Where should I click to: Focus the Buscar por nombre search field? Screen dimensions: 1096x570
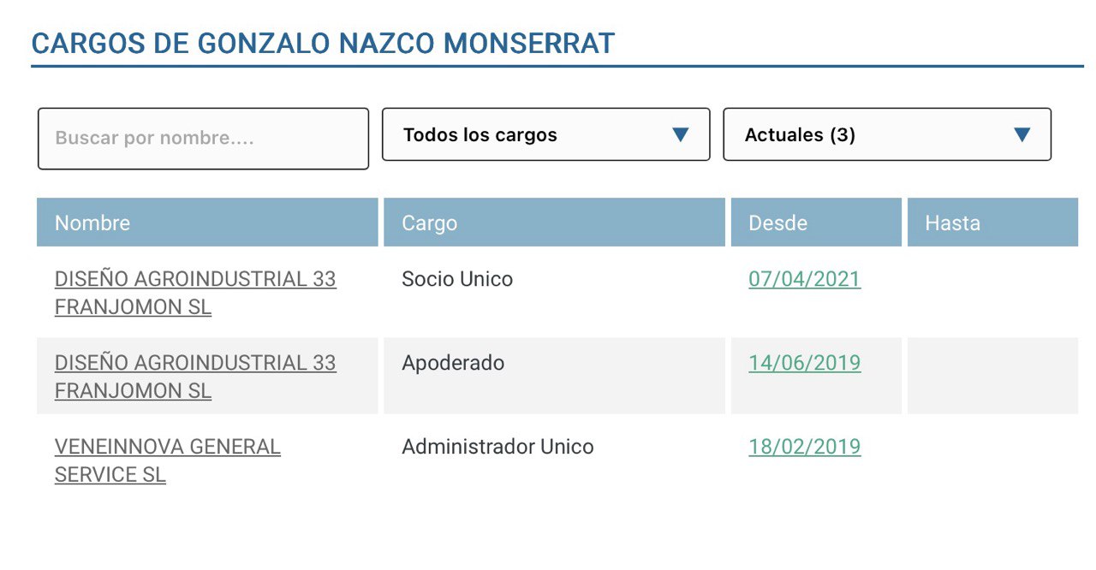tap(203, 139)
